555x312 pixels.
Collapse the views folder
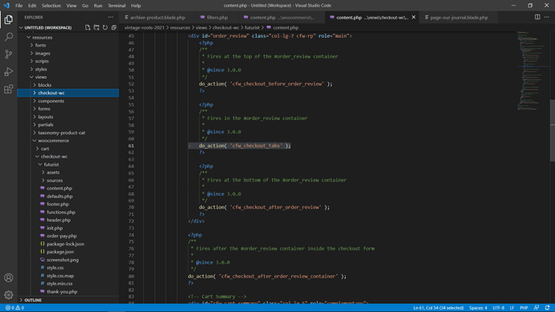pyautogui.click(x=41, y=77)
